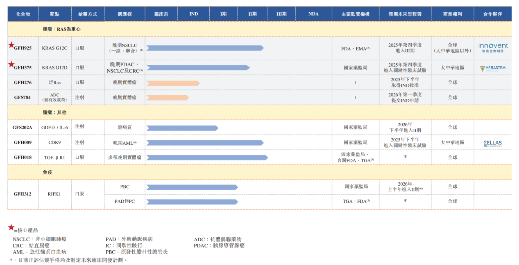Select the GFH276 orange progress bar
This screenshot has height=265, width=519.
(x=173, y=83)
